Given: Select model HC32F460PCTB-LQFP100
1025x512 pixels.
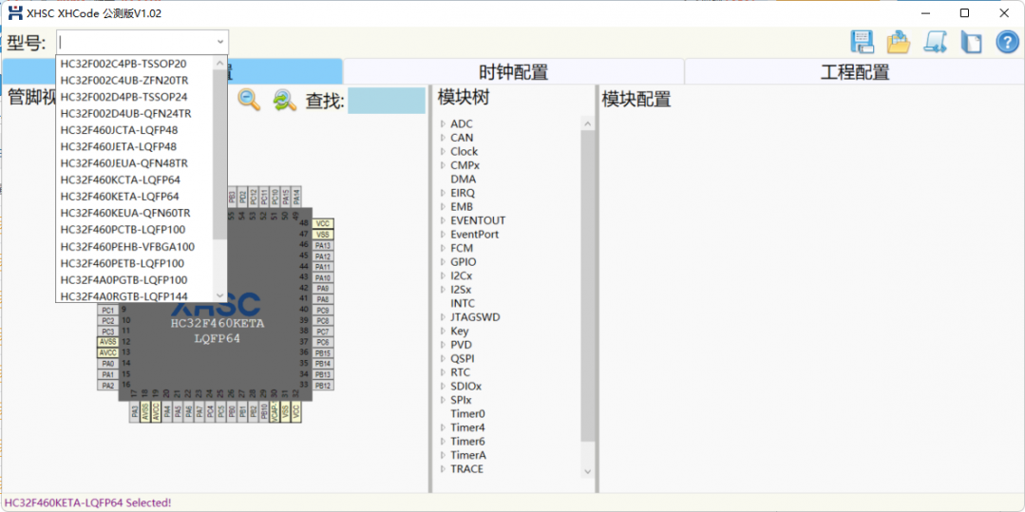Looking at the screenshot, I should tap(123, 230).
